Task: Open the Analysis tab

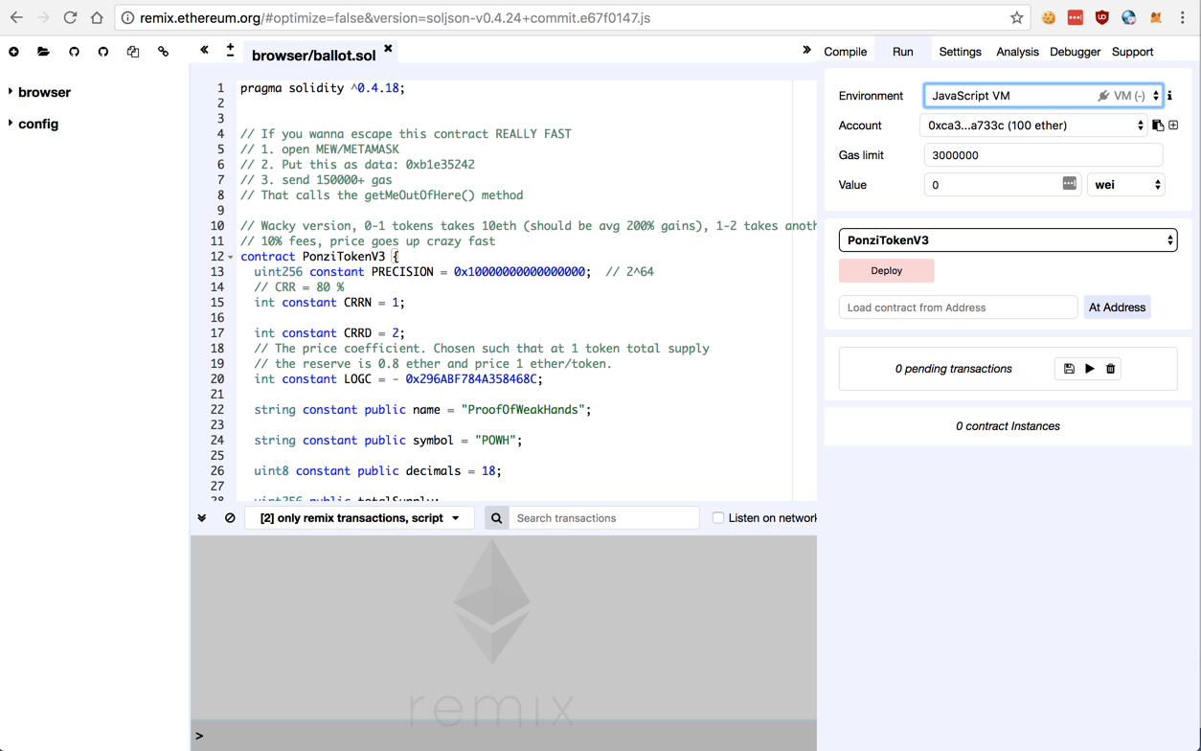Action: [x=1017, y=52]
